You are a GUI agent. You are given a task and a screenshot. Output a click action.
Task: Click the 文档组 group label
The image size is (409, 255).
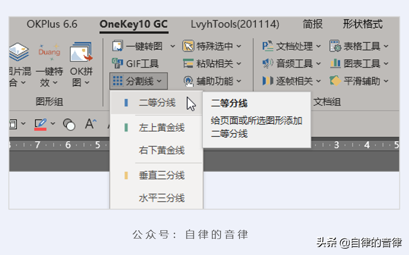(x=327, y=102)
